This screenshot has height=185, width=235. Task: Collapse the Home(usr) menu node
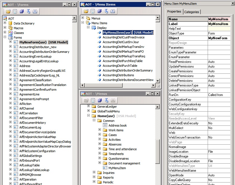click(x=88, y=115)
